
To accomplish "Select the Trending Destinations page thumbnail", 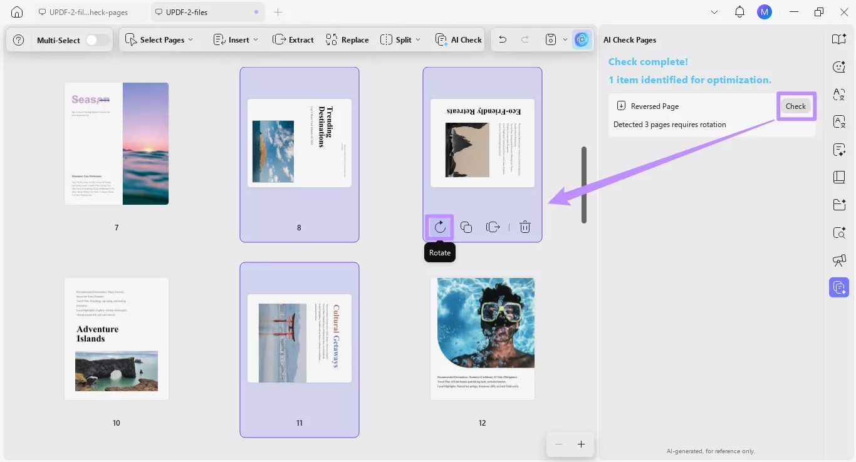I will (x=300, y=143).
